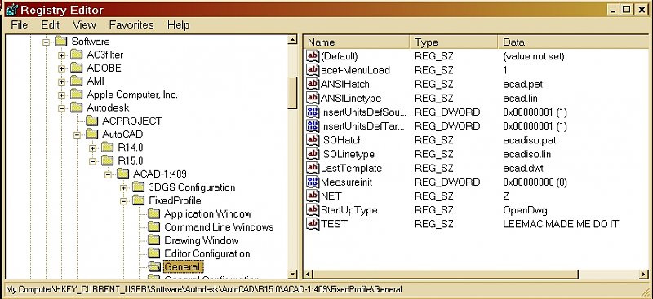Click the string icon for TEST

(313, 224)
